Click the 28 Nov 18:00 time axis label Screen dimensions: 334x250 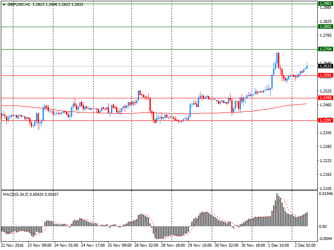173,245
